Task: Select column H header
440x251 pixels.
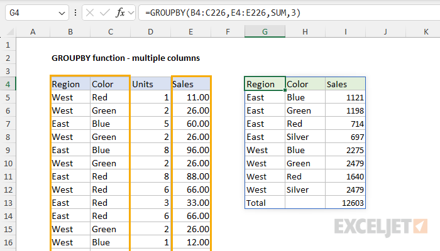Action: (305, 31)
